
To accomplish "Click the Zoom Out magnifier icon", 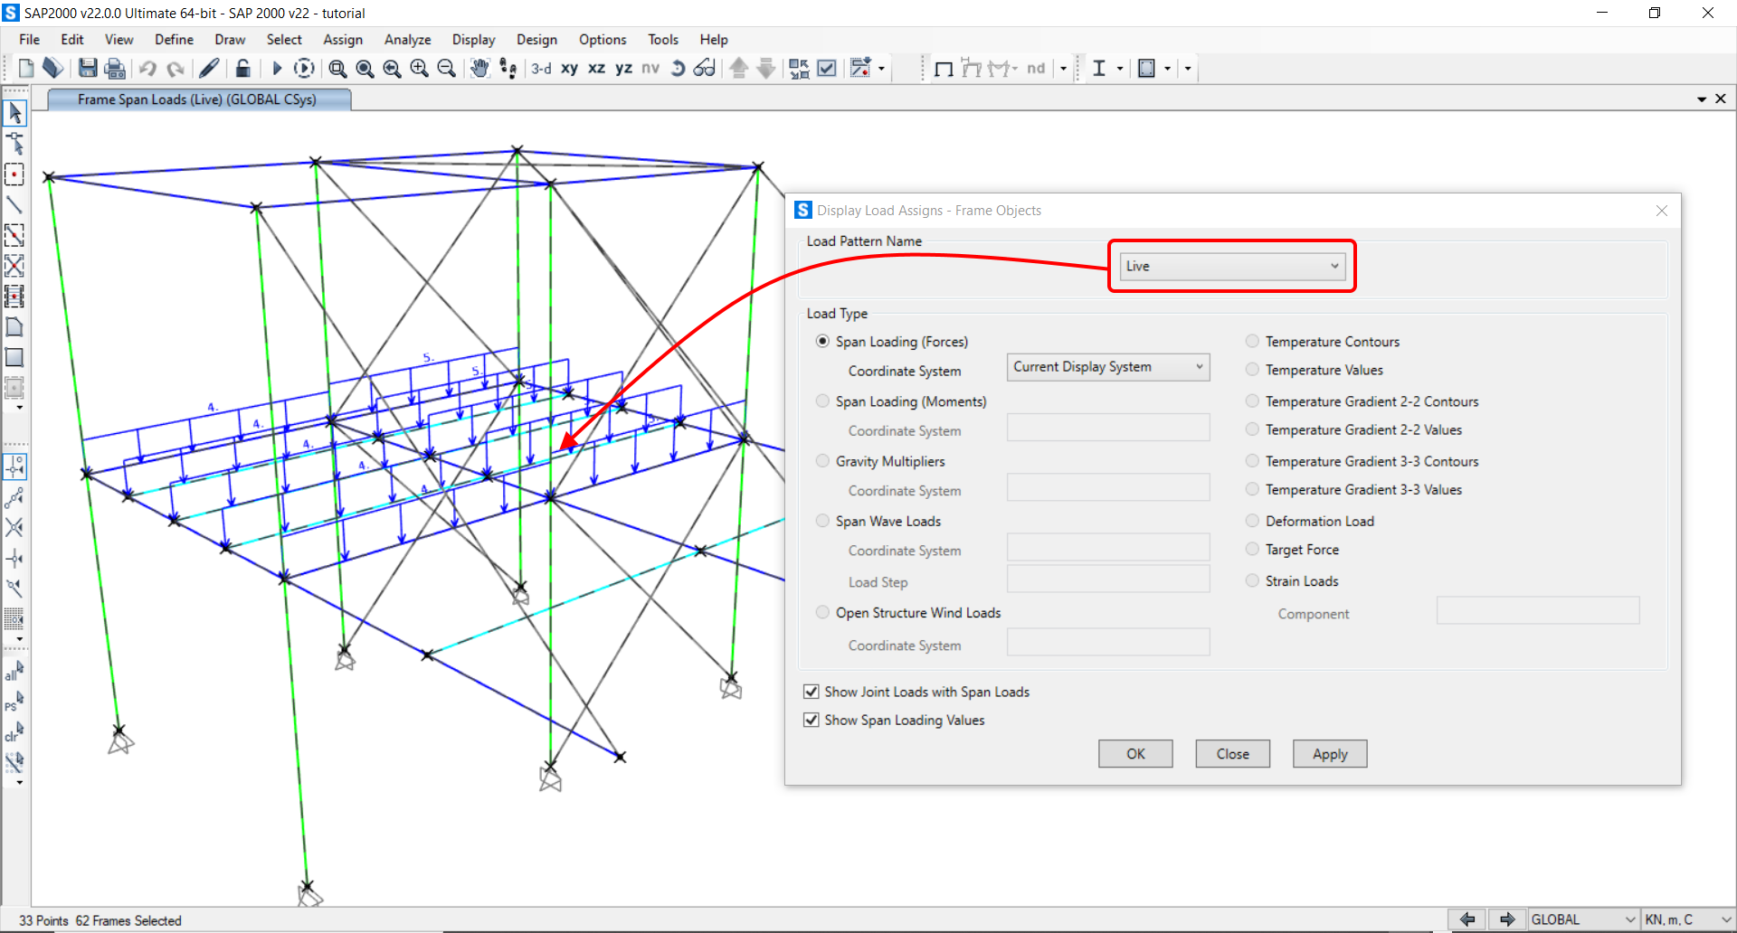I will [446, 69].
